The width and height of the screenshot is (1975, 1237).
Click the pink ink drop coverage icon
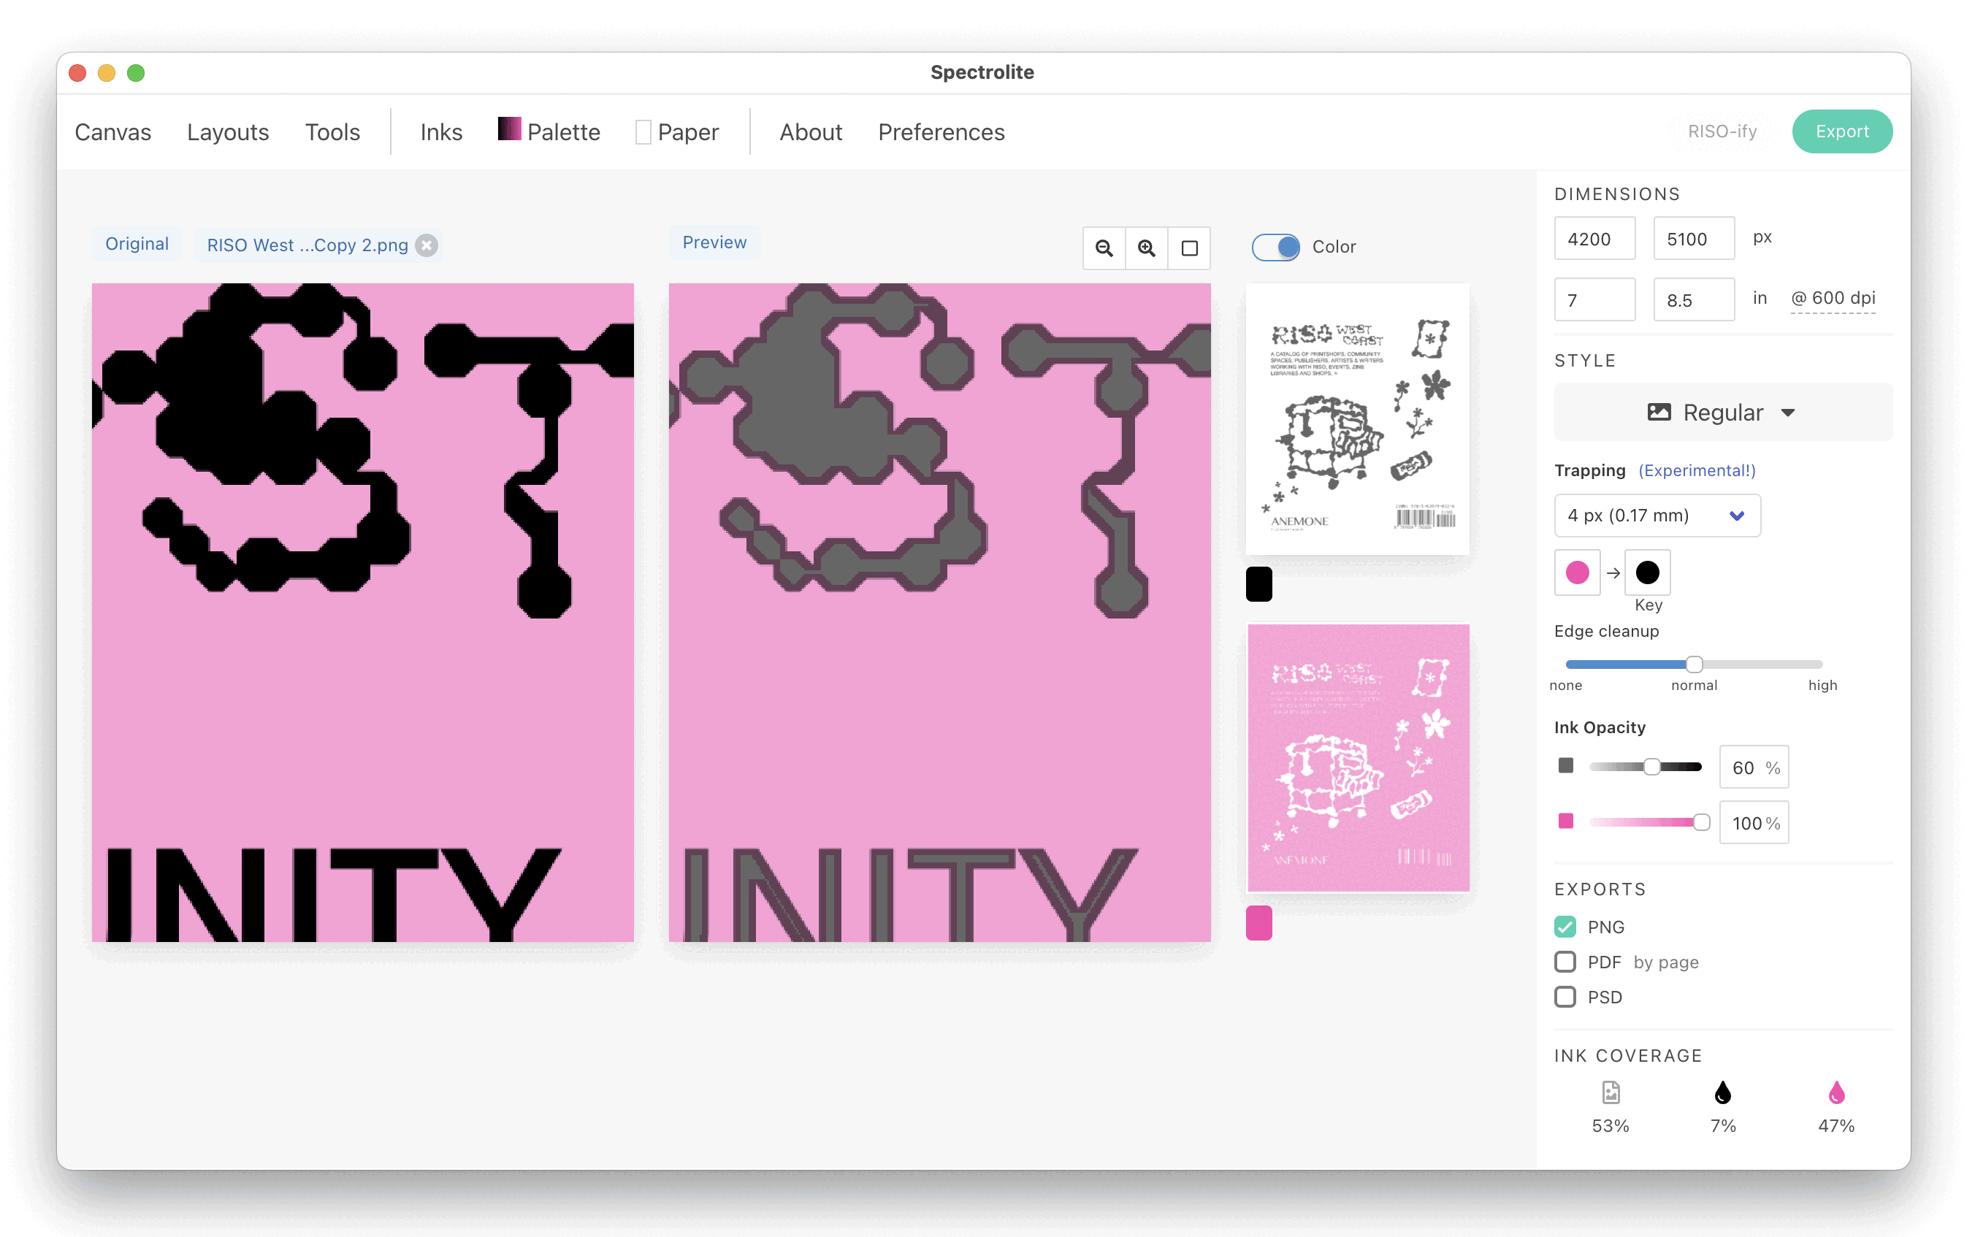[1836, 1093]
